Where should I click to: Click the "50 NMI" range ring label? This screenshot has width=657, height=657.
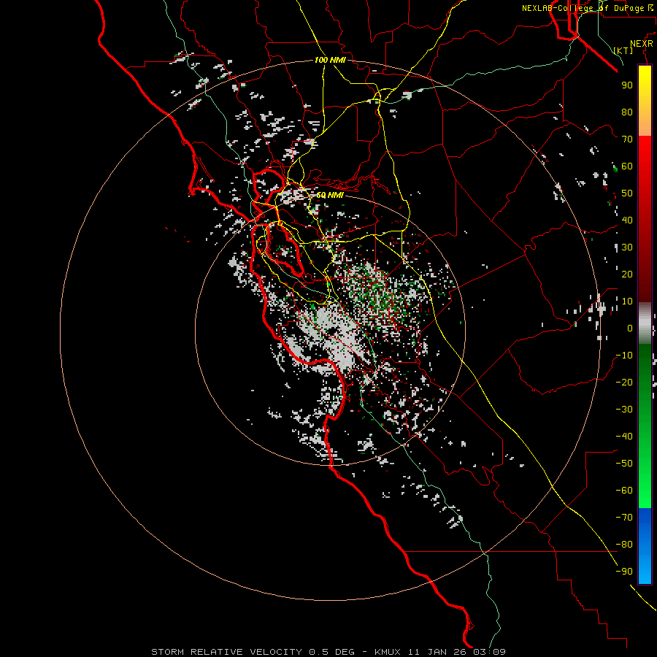(x=330, y=195)
